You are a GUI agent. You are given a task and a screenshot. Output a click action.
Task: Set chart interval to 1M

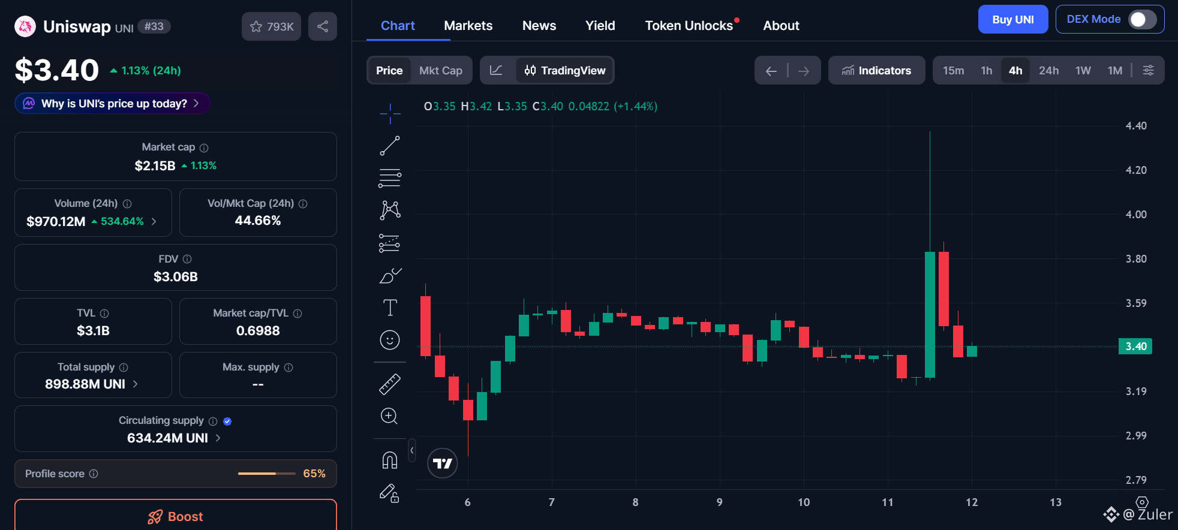pyautogui.click(x=1115, y=70)
